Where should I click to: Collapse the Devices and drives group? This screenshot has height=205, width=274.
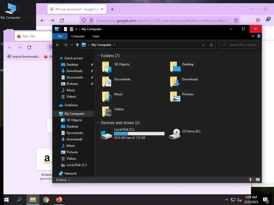click(98, 123)
